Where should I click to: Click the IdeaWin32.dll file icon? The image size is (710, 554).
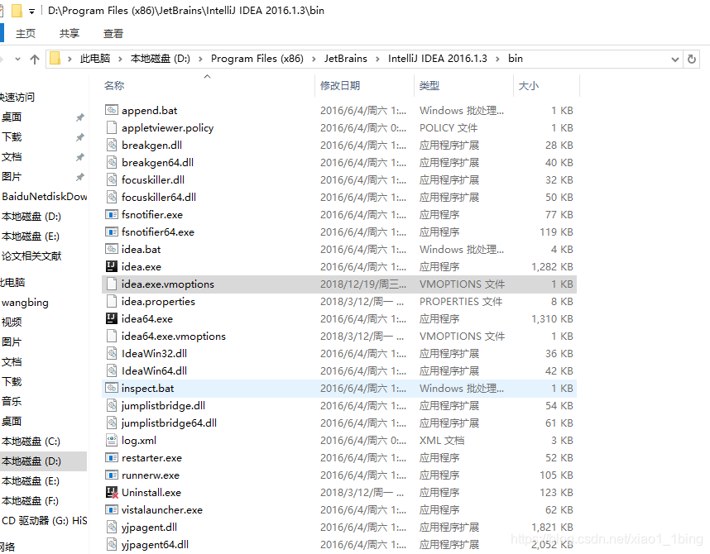tap(112, 354)
